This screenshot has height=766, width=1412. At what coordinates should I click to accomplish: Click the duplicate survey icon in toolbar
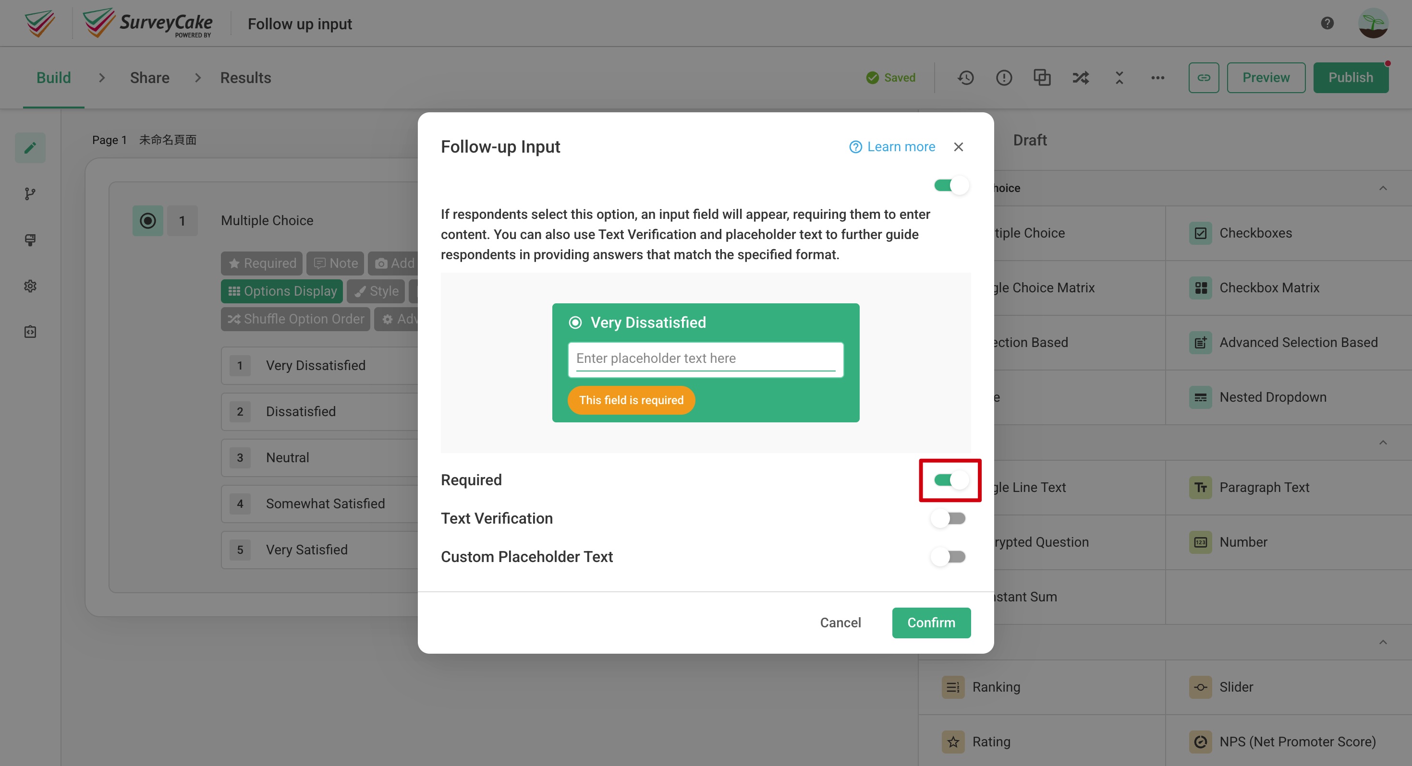coord(1042,77)
